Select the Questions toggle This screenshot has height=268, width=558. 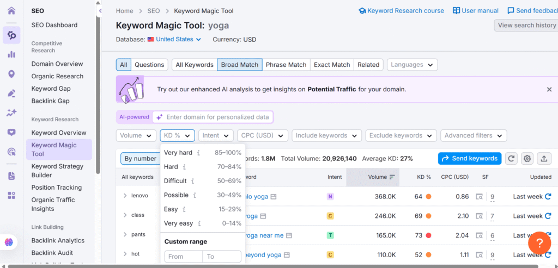click(149, 65)
